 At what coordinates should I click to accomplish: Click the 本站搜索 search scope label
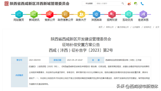(x=89, y=3)
